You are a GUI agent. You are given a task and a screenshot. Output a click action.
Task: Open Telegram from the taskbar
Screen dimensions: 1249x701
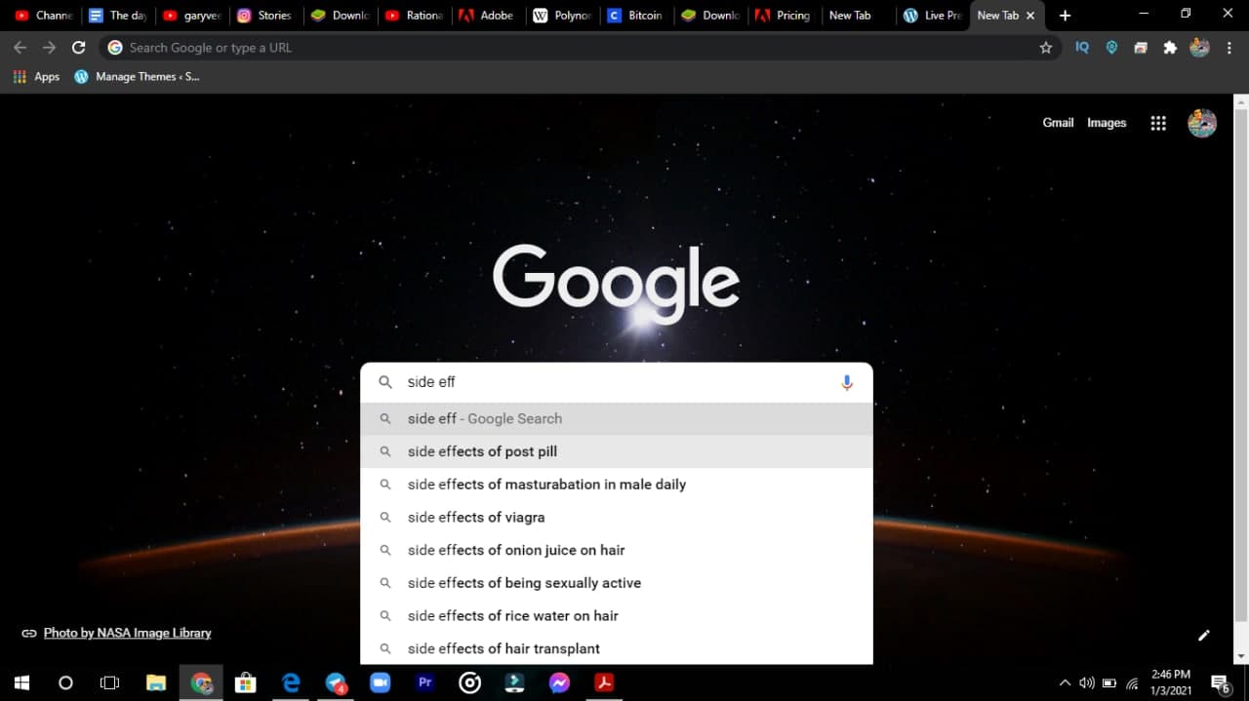coord(336,682)
